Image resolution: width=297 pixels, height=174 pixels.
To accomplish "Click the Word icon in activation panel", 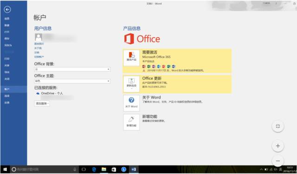I will tap(174, 67).
